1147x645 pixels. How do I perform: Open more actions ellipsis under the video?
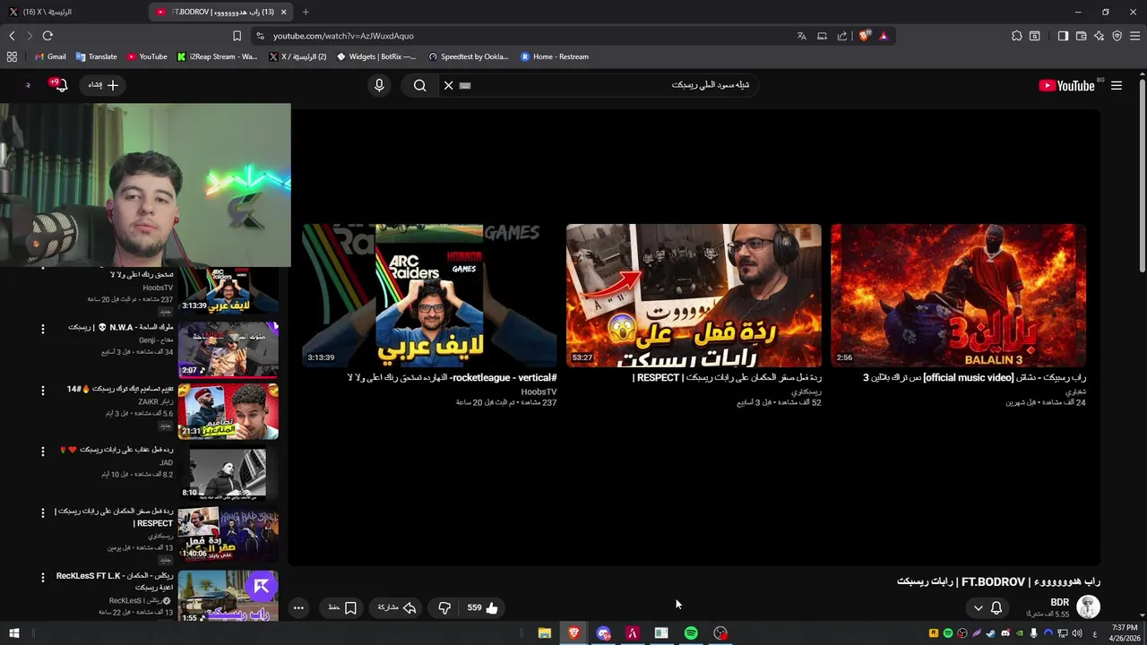coord(298,607)
